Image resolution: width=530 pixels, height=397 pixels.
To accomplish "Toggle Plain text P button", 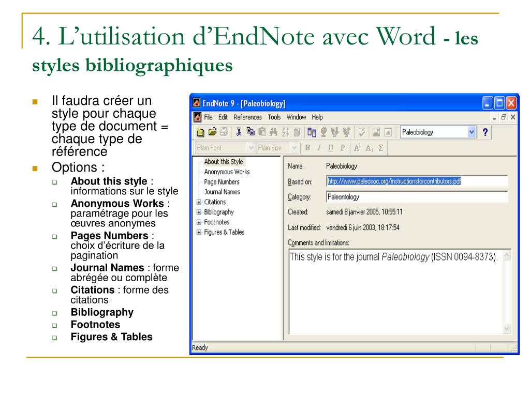I will [x=343, y=148].
